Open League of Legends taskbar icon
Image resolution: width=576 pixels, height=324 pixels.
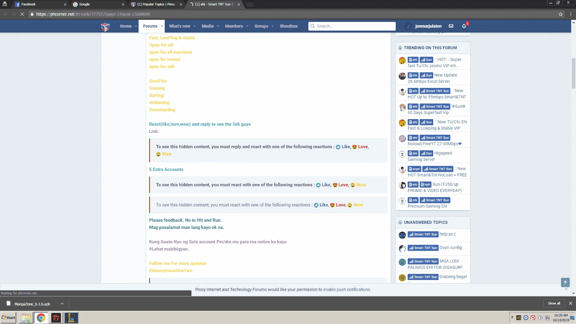(71, 318)
